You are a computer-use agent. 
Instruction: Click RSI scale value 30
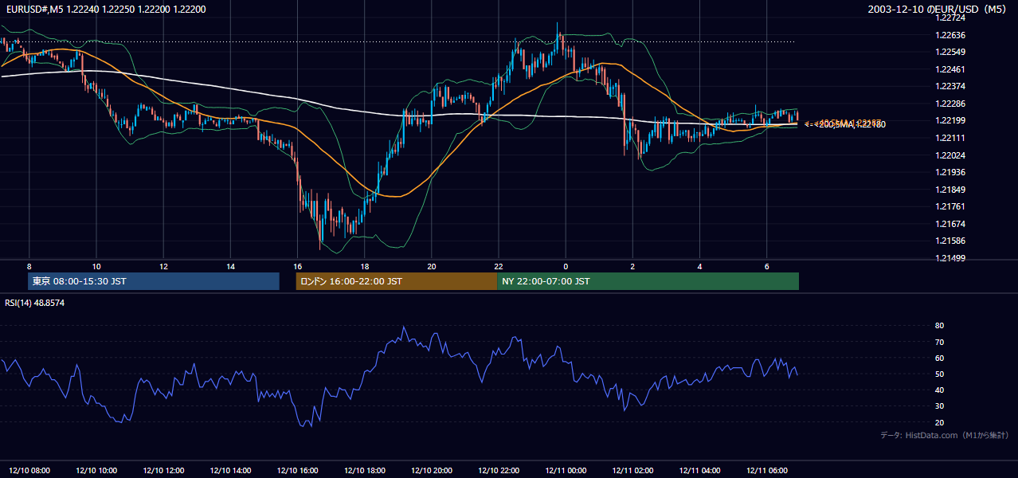point(940,406)
